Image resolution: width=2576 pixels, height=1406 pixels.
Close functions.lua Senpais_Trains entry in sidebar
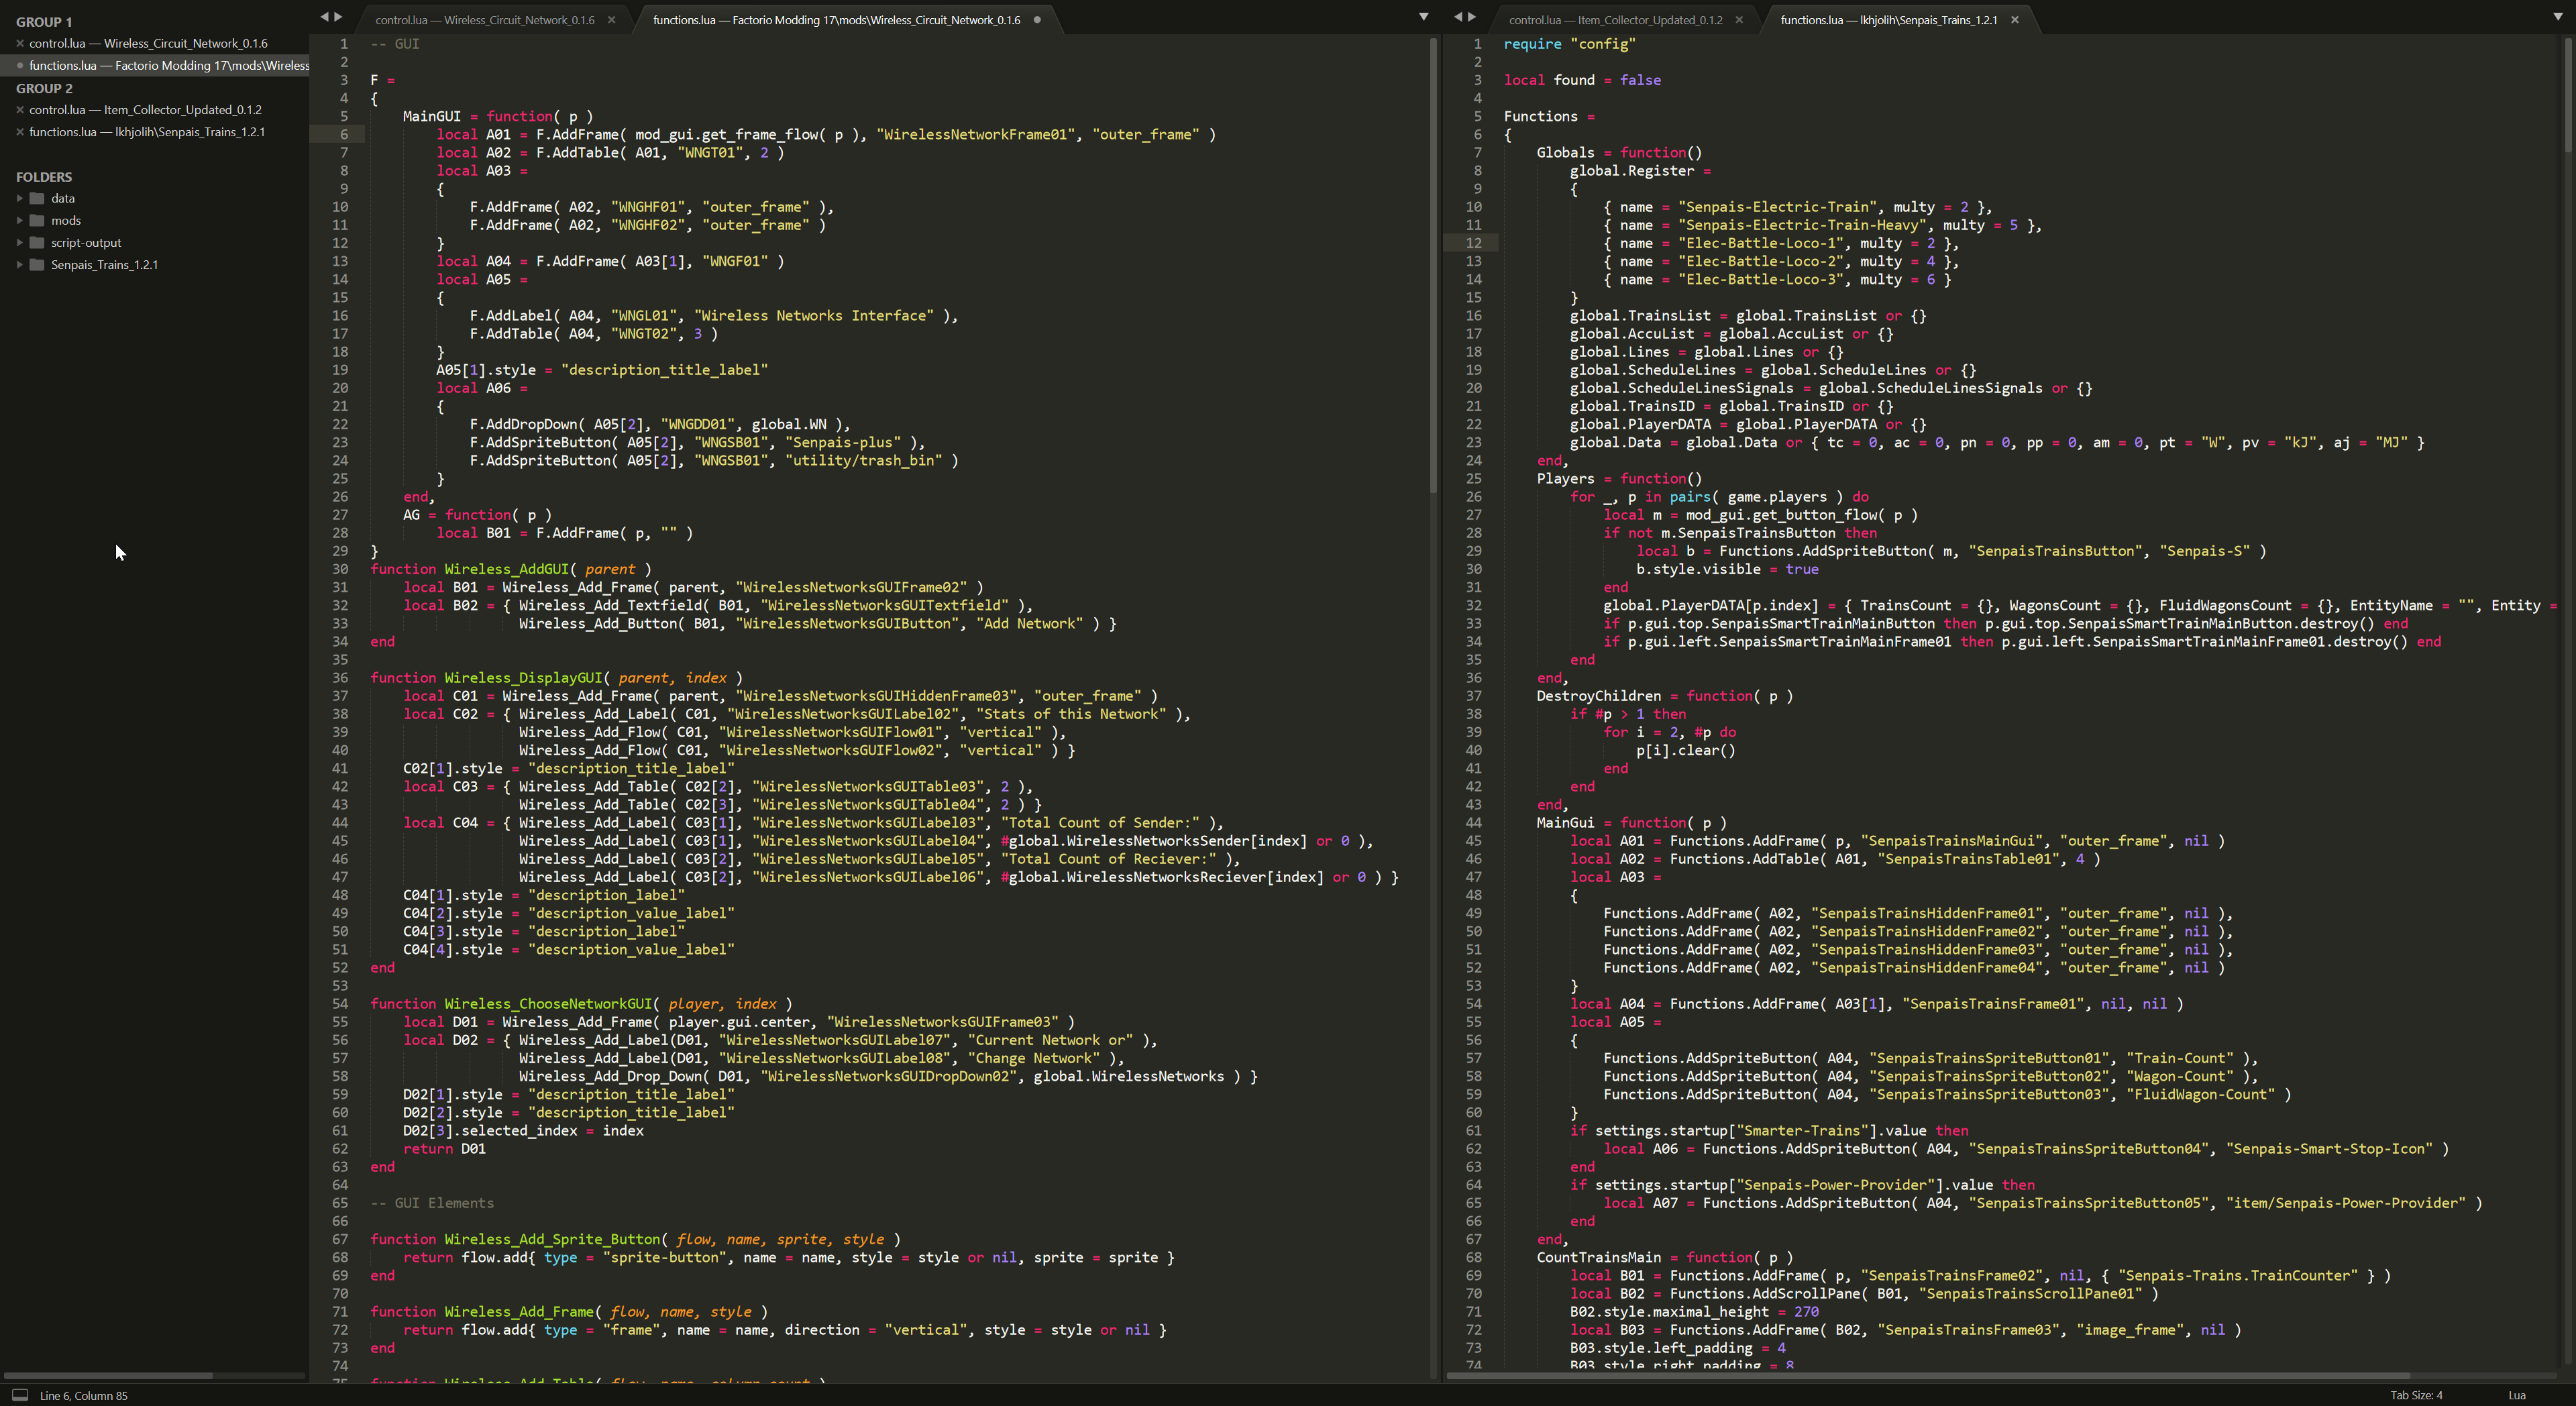coord(20,132)
